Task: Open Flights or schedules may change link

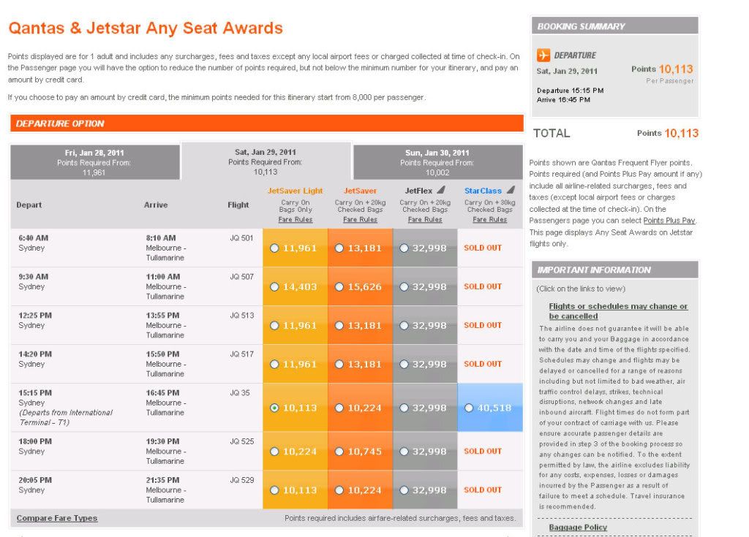Action: click(618, 311)
